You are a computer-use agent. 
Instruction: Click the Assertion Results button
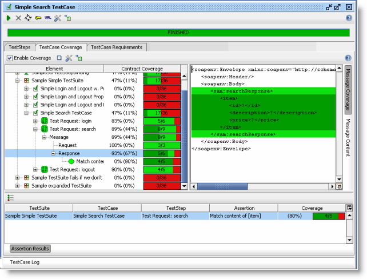(x=30, y=249)
